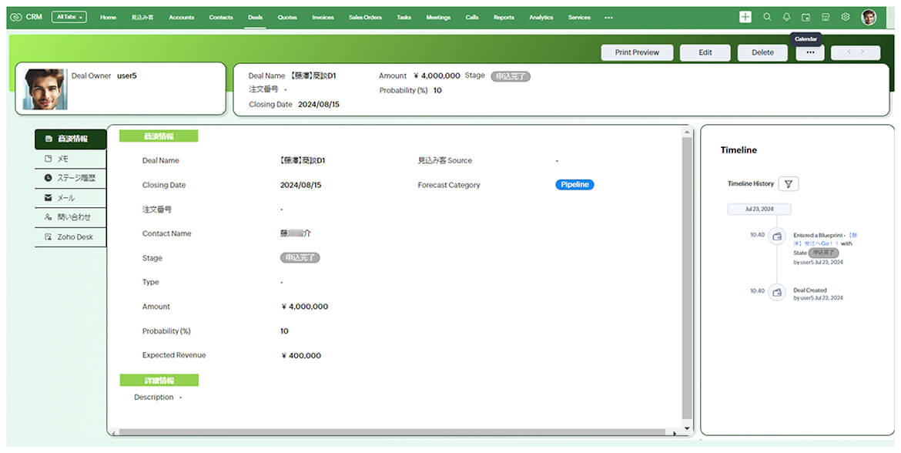Open the Calendar icon in top bar
This screenshot has width=901, height=453.
[x=806, y=17]
